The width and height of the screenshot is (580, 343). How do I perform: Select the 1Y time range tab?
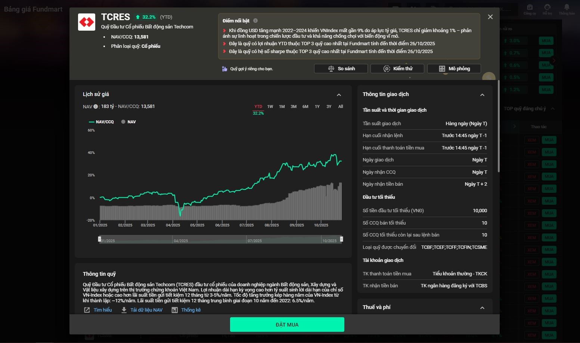click(x=317, y=106)
